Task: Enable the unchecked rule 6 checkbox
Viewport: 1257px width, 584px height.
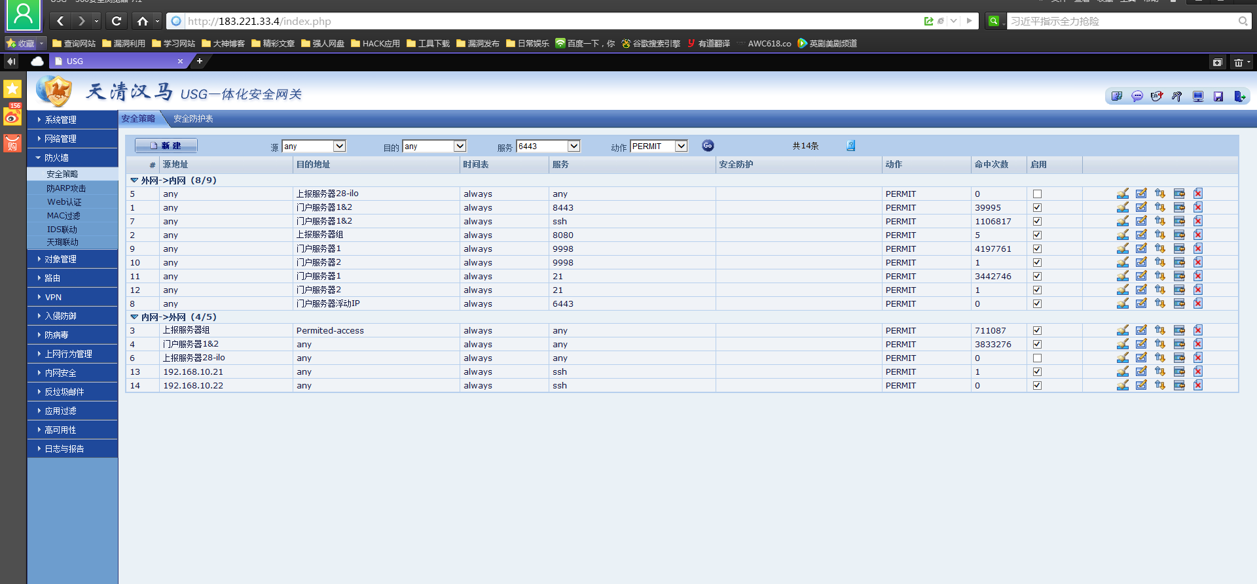Action: (1037, 358)
